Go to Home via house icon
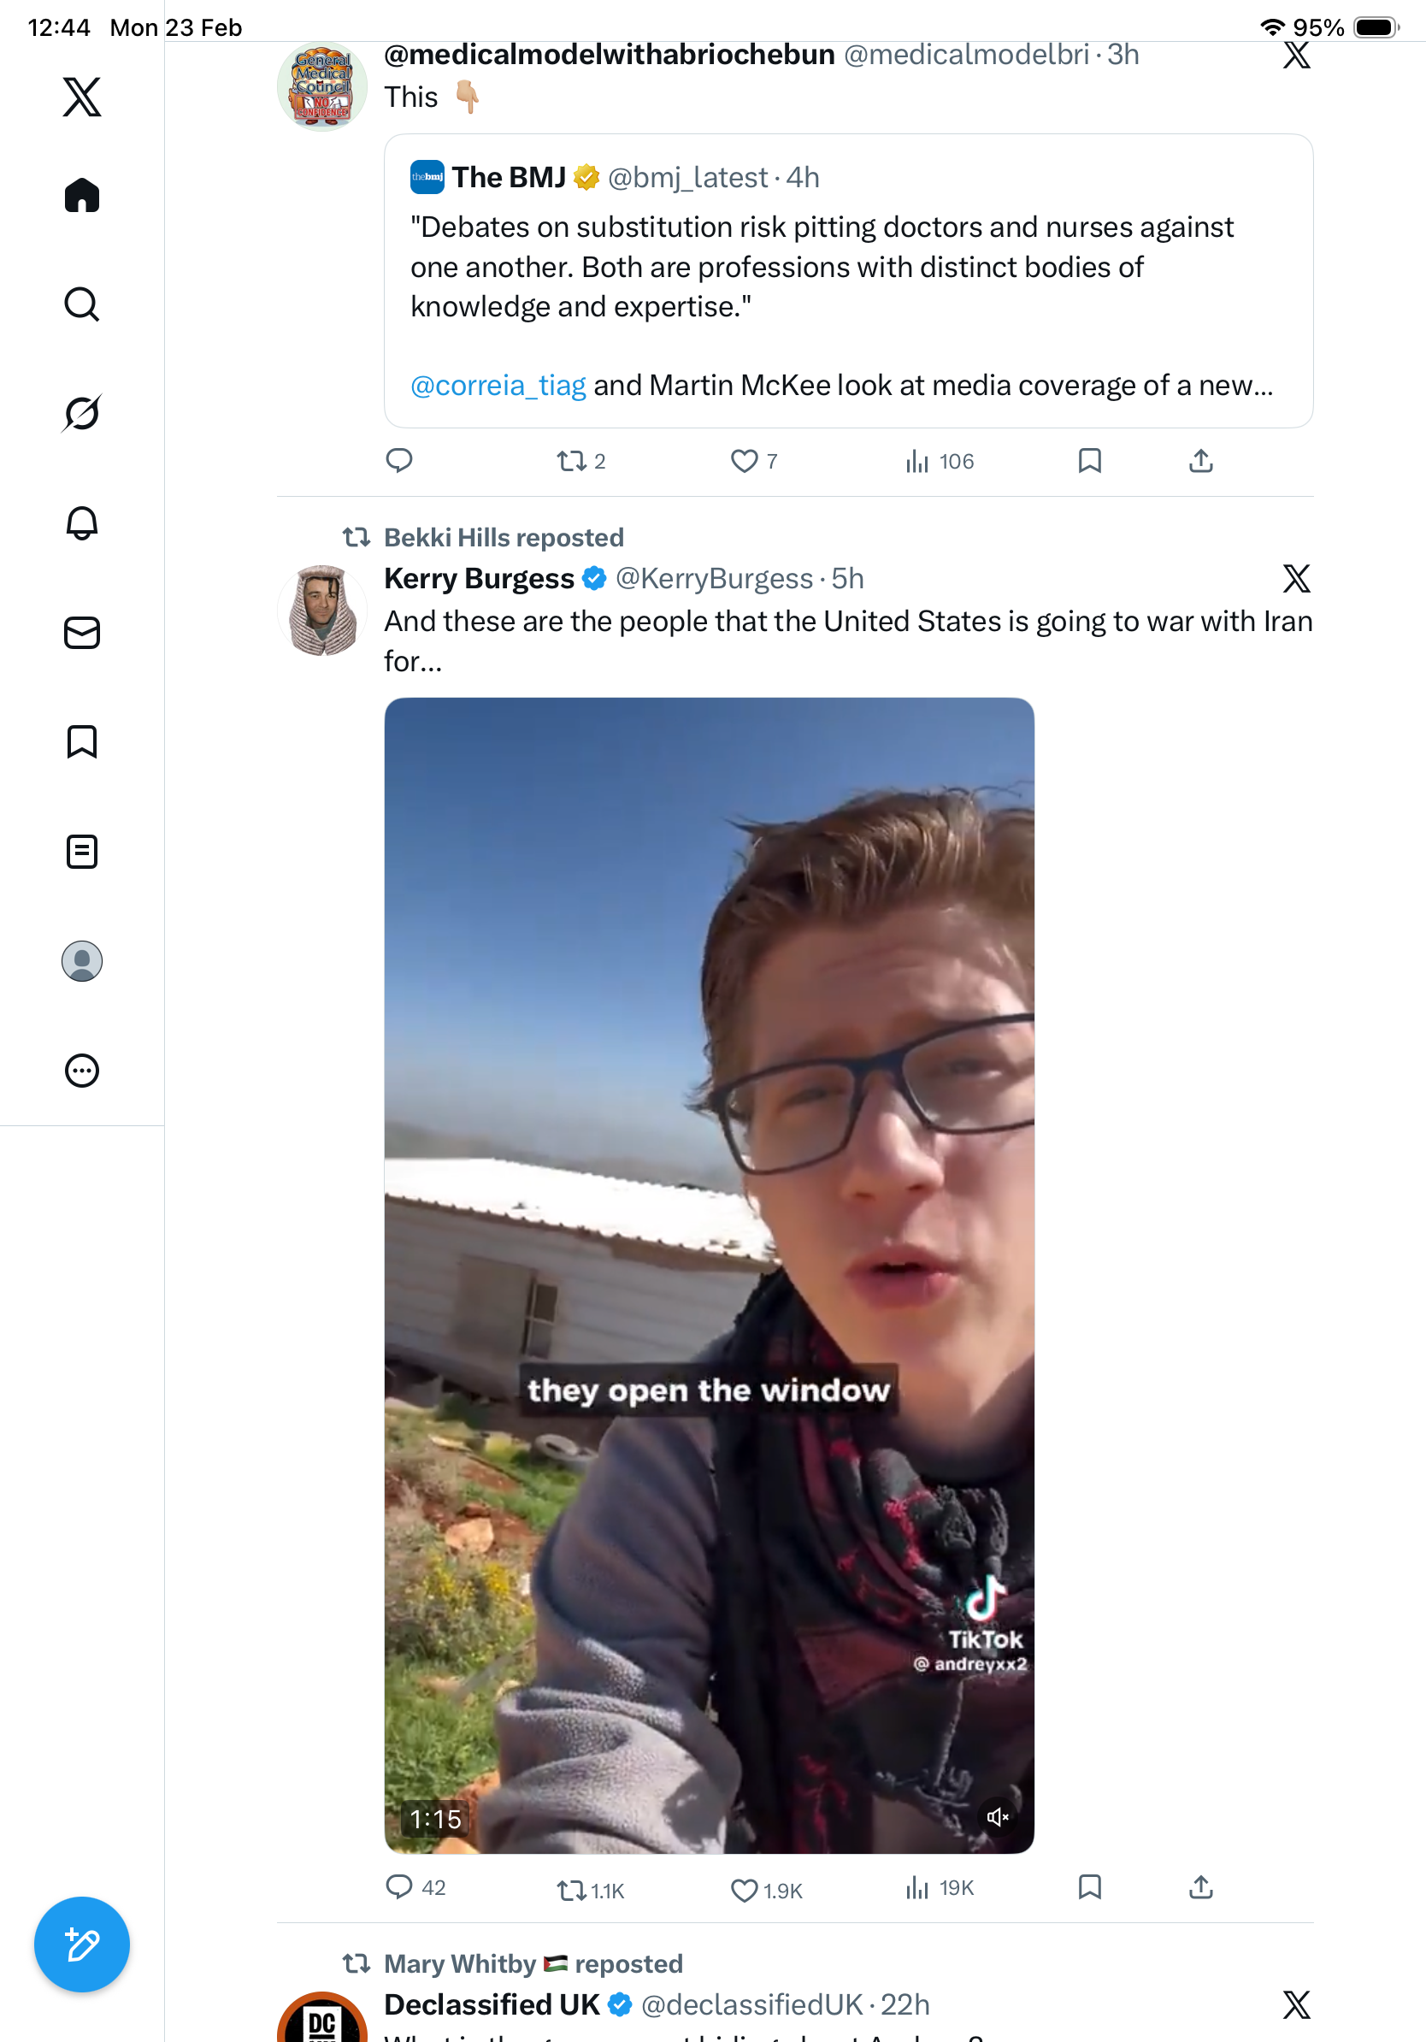Viewport: 1426px width, 2042px height. [82, 195]
